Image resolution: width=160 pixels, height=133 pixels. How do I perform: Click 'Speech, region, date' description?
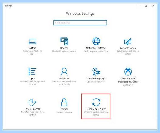96,82
